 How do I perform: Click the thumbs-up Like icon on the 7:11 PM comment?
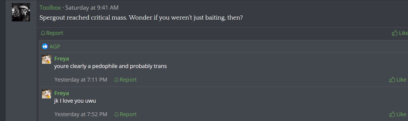392,80
